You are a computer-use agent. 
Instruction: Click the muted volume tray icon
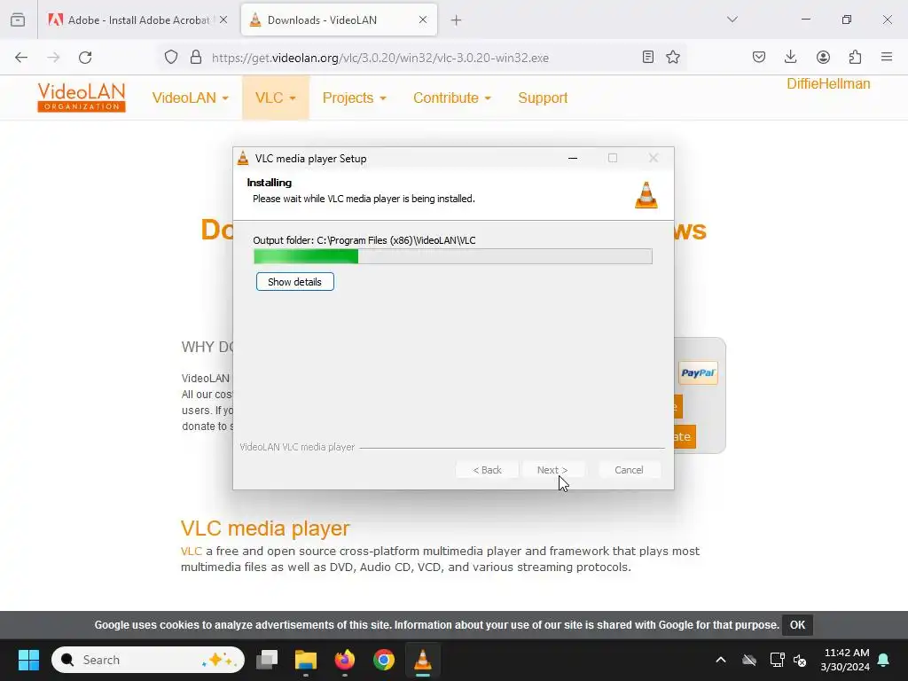click(801, 660)
